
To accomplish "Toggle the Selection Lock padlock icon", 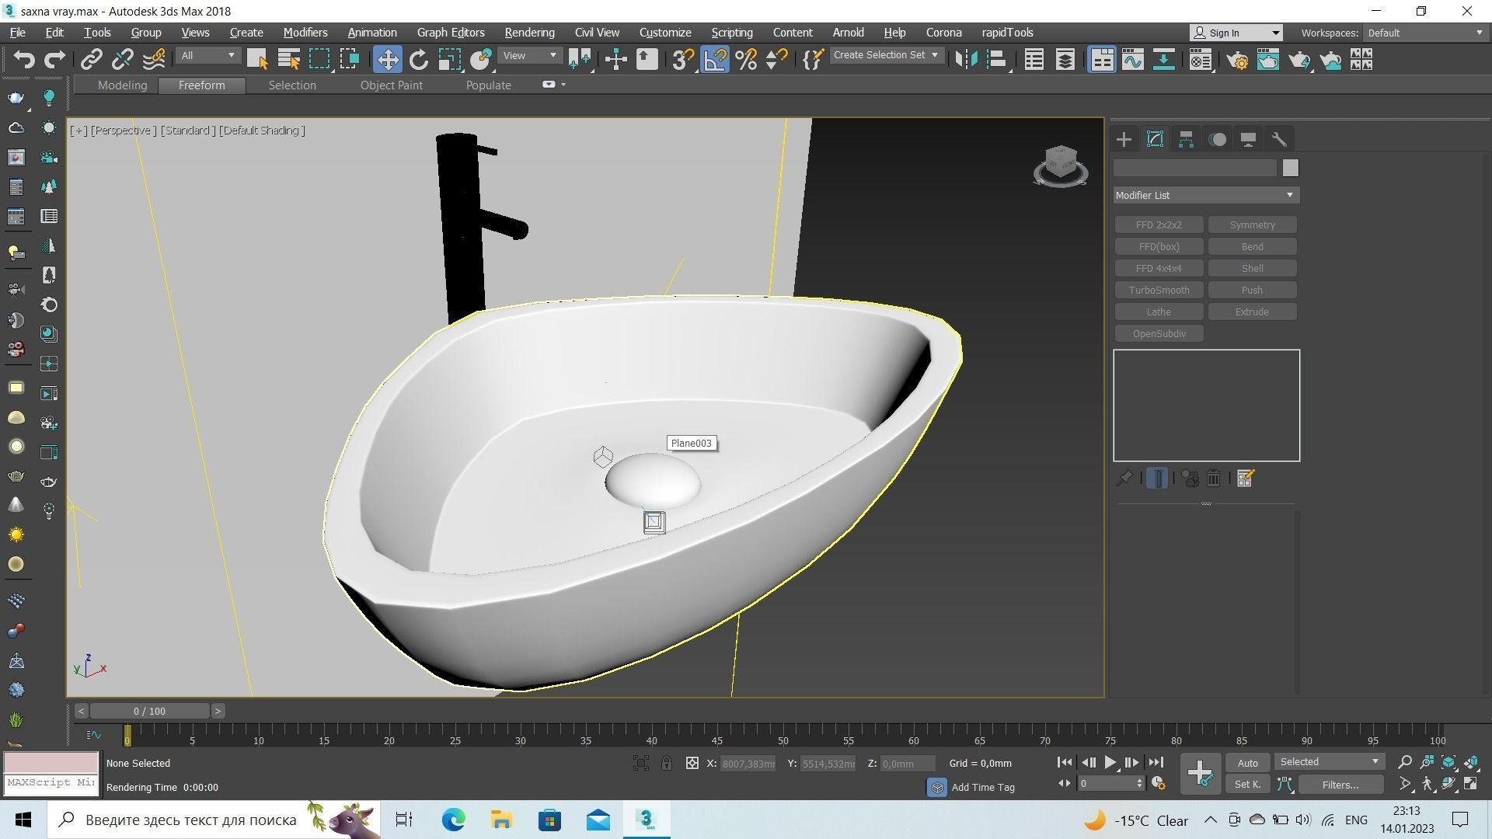I will [667, 764].
